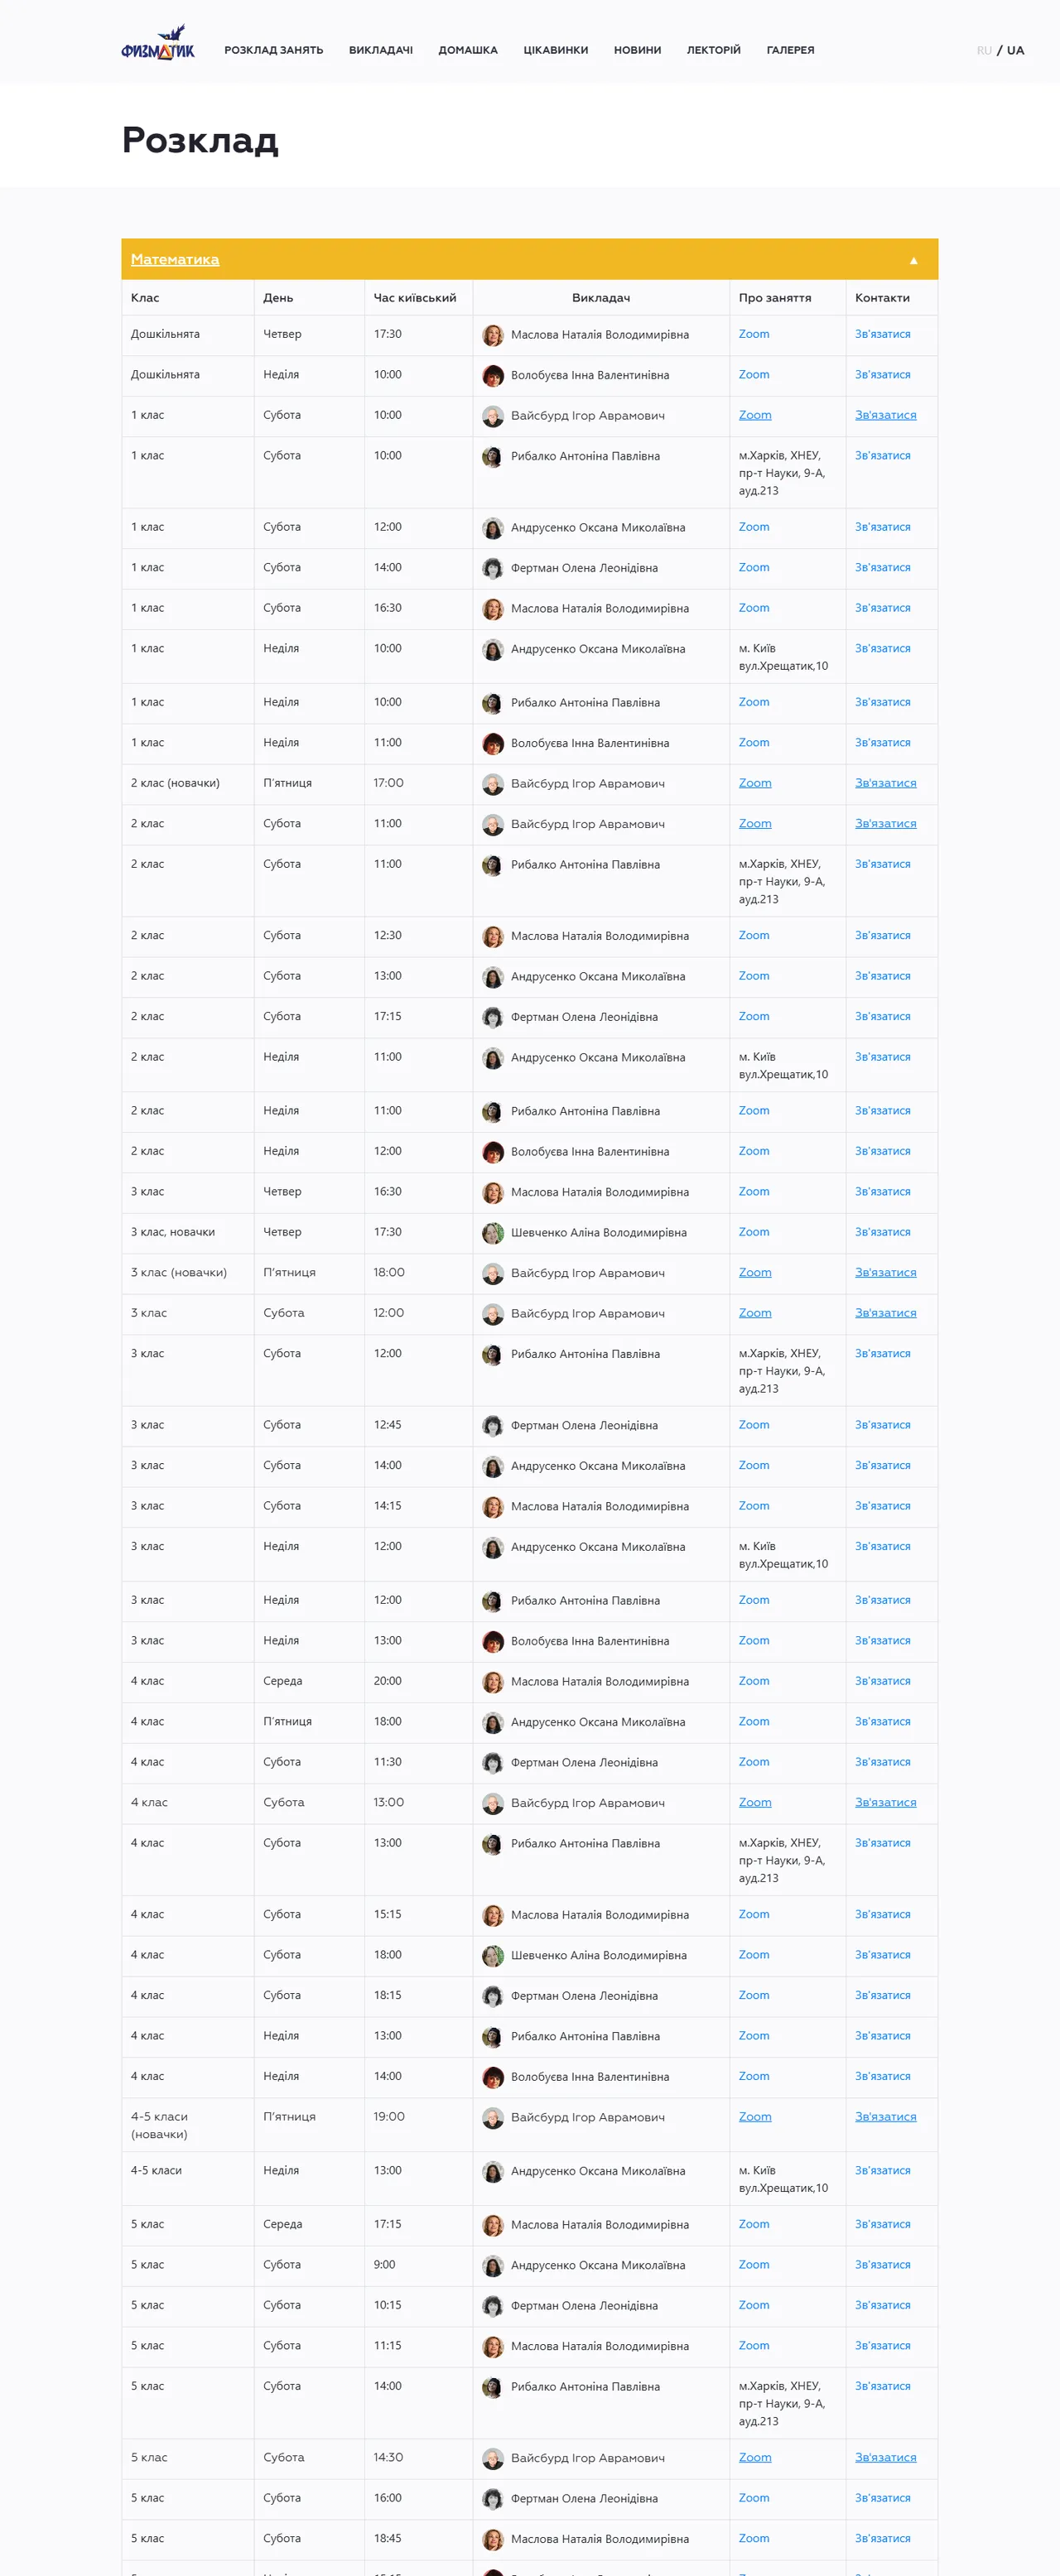Switch the language to RU
The width and height of the screenshot is (1060, 2576).
(x=984, y=50)
